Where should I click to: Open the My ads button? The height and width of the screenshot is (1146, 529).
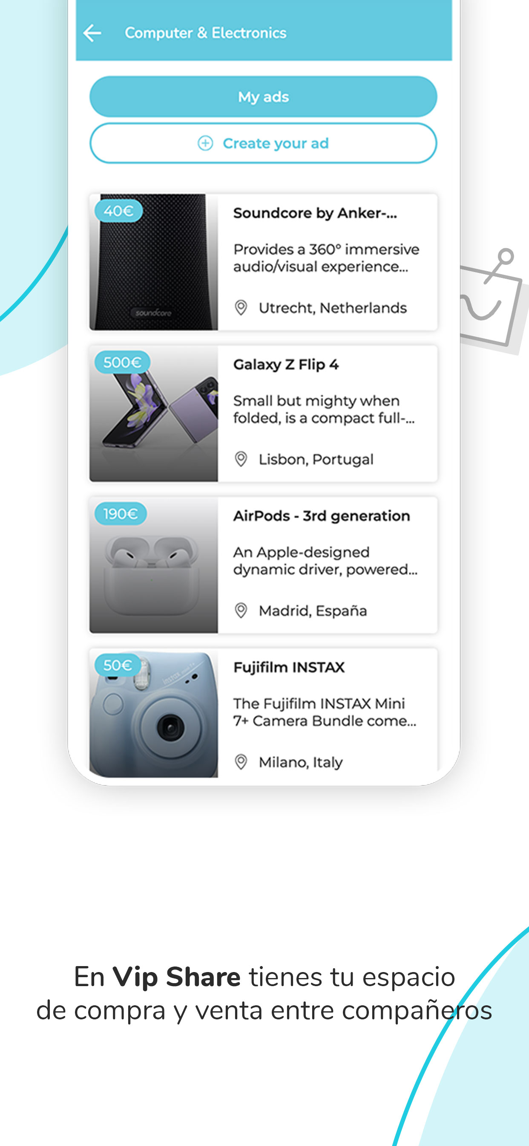coord(264,96)
